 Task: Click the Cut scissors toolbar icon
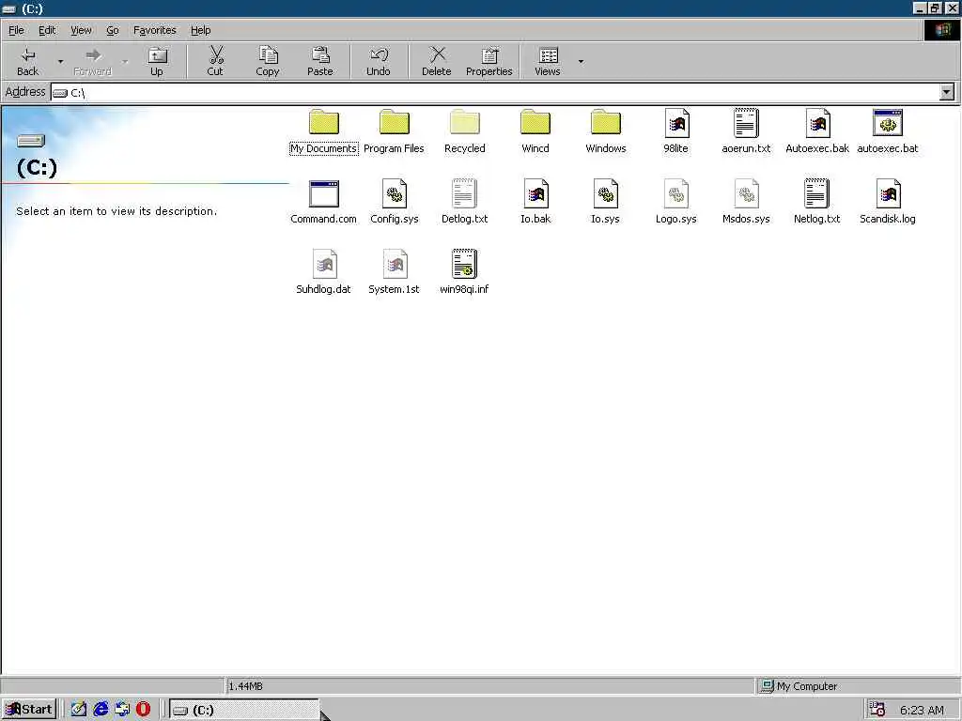point(215,61)
